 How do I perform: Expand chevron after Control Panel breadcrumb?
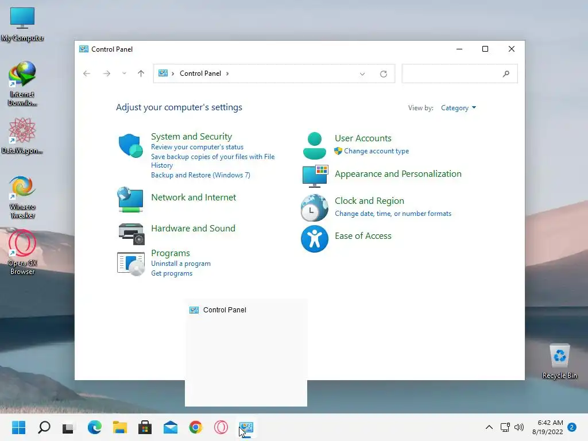pyautogui.click(x=227, y=73)
